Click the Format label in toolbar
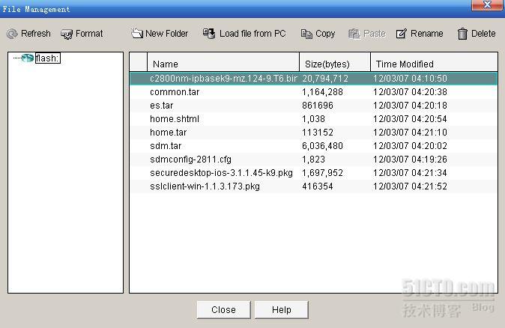 [x=89, y=34]
